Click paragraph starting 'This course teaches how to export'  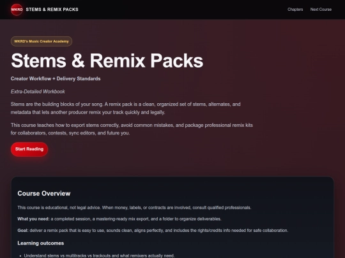132,129
